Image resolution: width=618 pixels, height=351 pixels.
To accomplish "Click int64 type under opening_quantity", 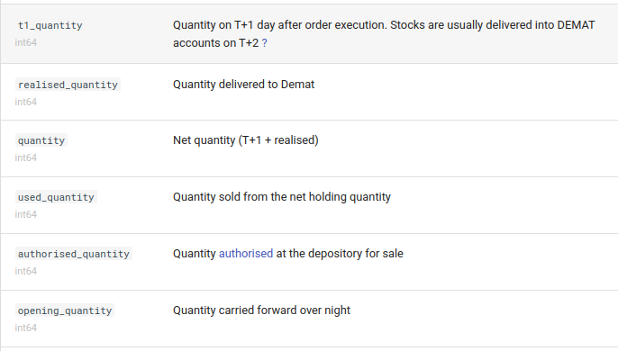I will [x=25, y=328].
